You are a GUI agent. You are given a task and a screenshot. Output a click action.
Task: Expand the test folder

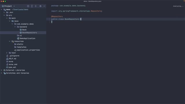[x=7, y=53]
